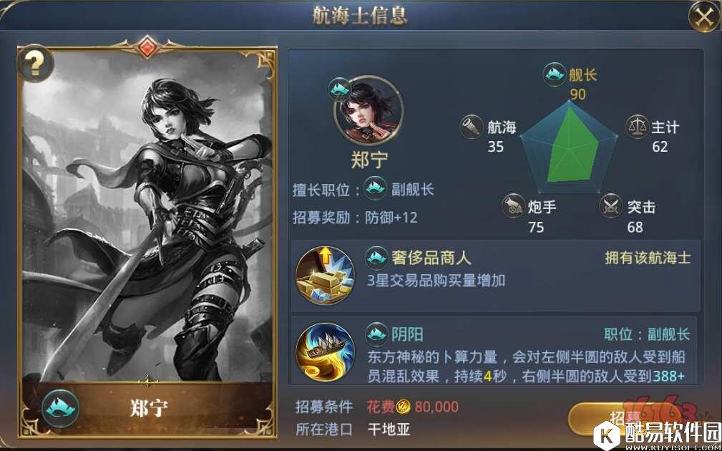Select the 阴阳 ship skill icon
The height and width of the screenshot is (451, 722).
click(325, 352)
